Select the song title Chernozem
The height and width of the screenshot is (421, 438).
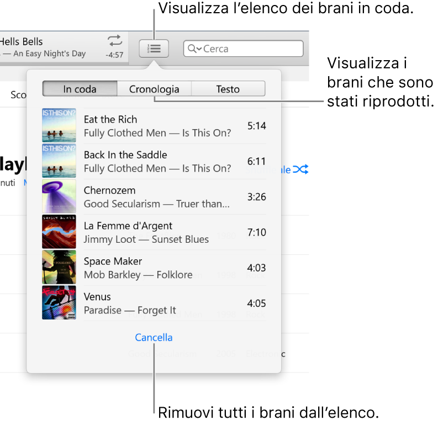click(110, 190)
